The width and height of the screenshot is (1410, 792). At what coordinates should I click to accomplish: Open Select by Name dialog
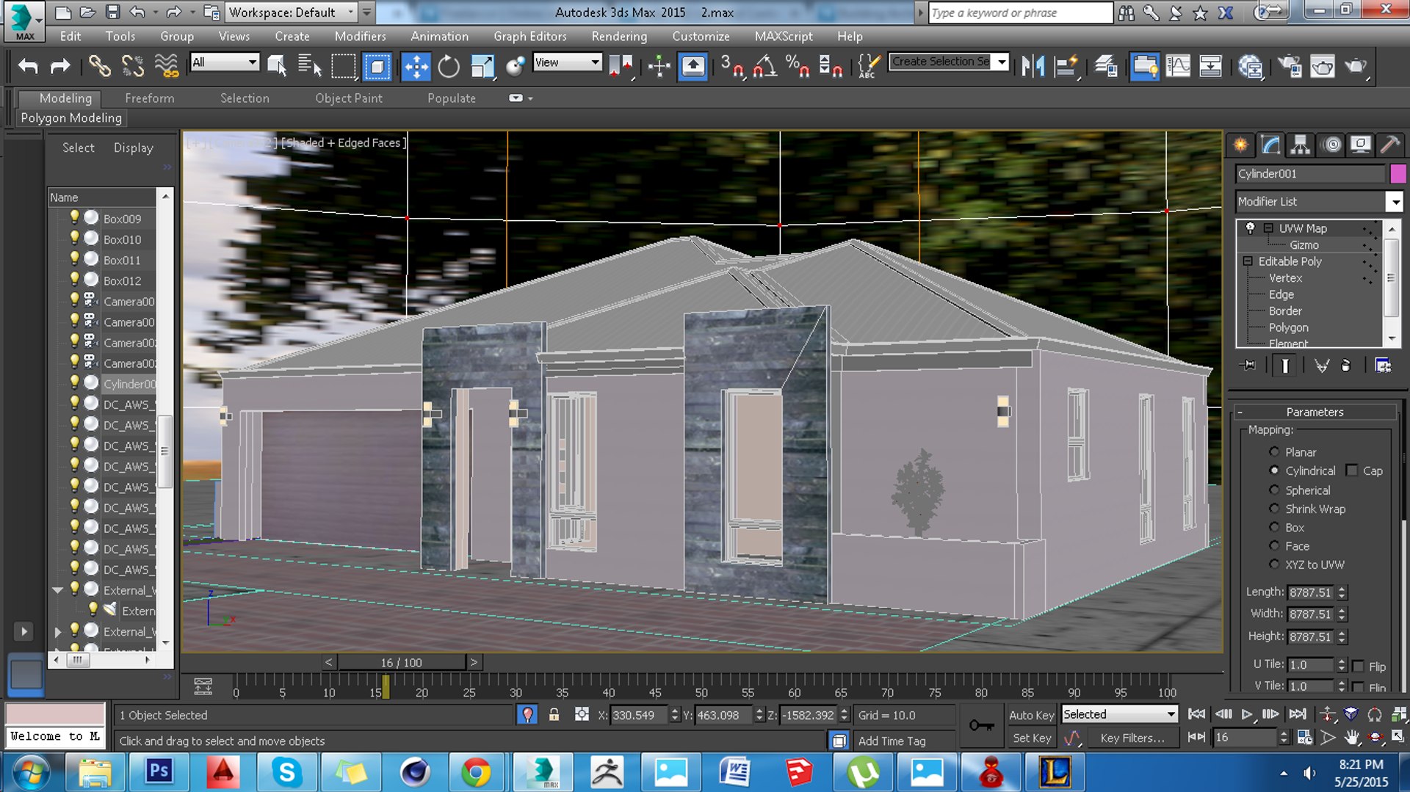(310, 67)
